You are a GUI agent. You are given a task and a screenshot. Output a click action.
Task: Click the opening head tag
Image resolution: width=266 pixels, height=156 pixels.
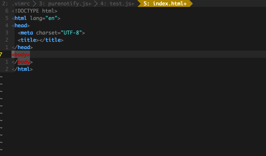point(21,25)
